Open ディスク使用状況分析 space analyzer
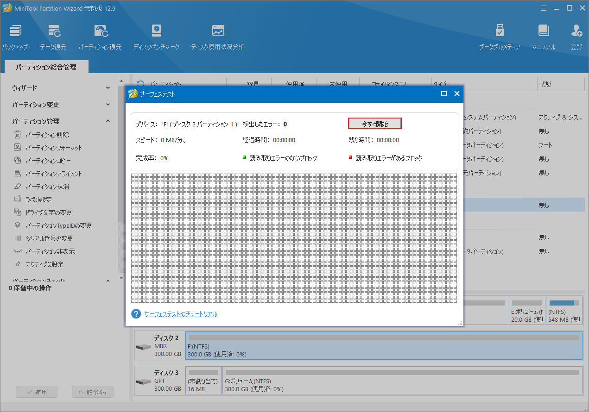589x412 pixels. [217, 37]
